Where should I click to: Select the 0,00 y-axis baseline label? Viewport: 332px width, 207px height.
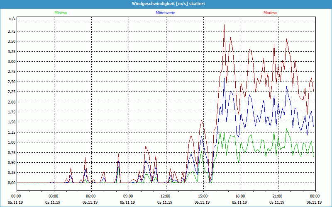click(x=11, y=183)
